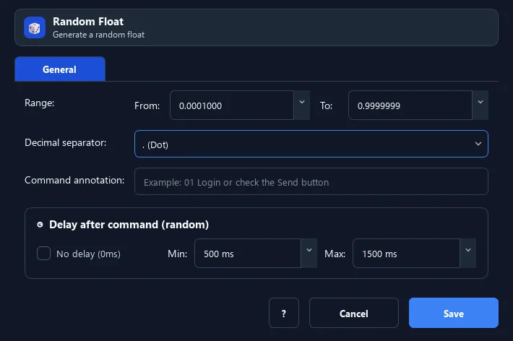Click the Delay after command (random) heading
513x341 pixels.
click(129, 225)
